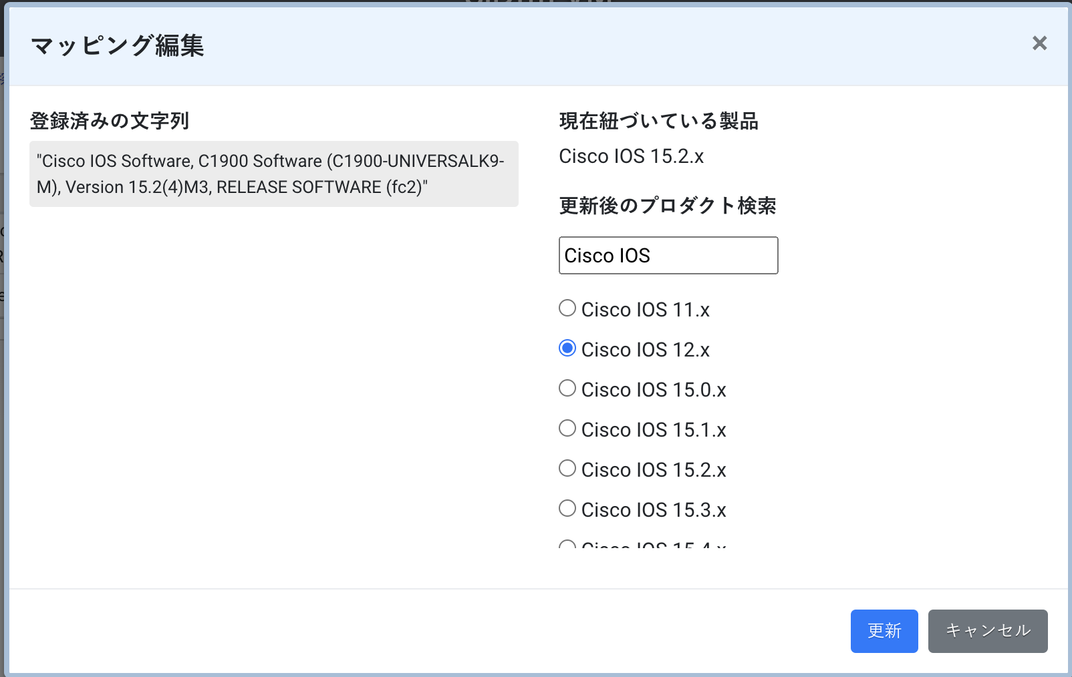The height and width of the screenshot is (677, 1072).
Task: Click the 現在紐づいている製品 heading
Action: [x=659, y=121]
